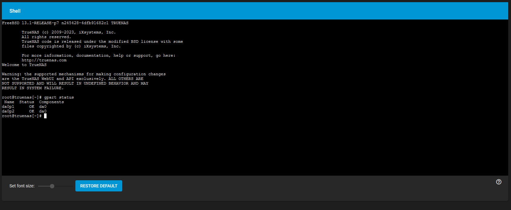Click the help question mark icon

click(x=499, y=182)
